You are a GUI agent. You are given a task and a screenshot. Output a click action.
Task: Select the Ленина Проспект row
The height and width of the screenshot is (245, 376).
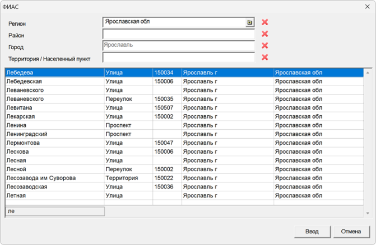(54, 125)
